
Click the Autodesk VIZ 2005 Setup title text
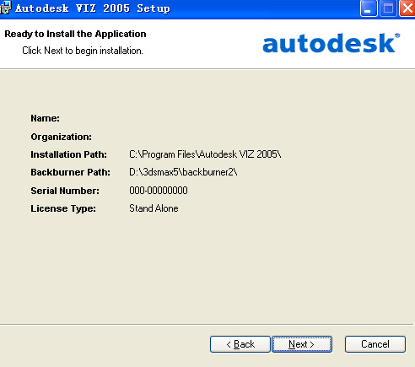coord(93,8)
